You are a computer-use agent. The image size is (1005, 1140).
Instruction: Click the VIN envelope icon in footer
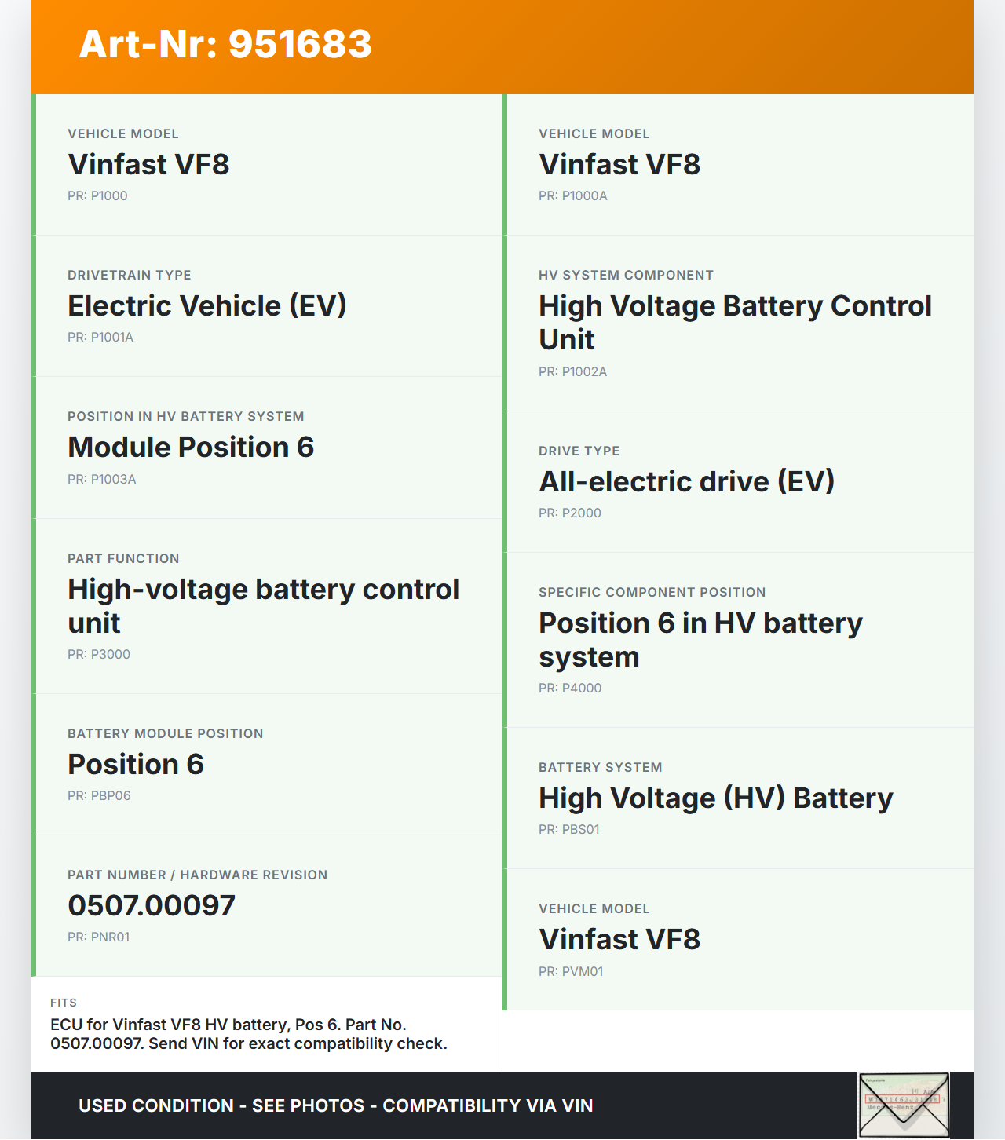coord(904,1105)
